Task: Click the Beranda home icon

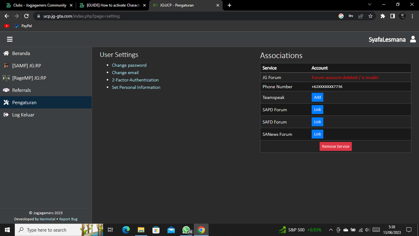Action: [x=6, y=53]
